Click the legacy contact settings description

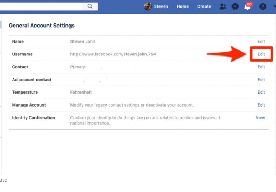click(x=132, y=105)
